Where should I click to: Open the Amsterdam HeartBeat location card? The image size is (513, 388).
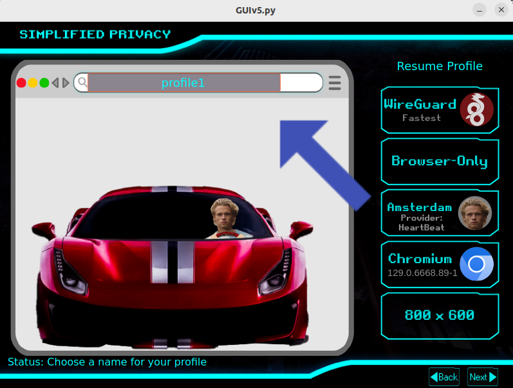(x=440, y=213)
